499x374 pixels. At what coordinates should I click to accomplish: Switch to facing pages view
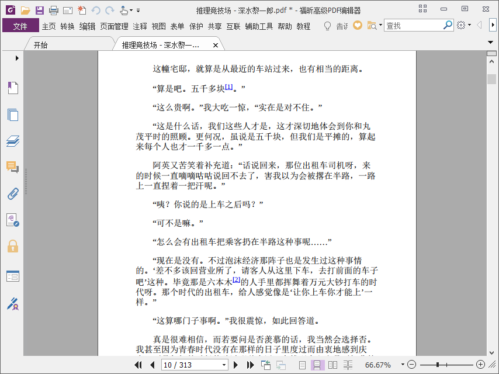(x=332, y=365)
